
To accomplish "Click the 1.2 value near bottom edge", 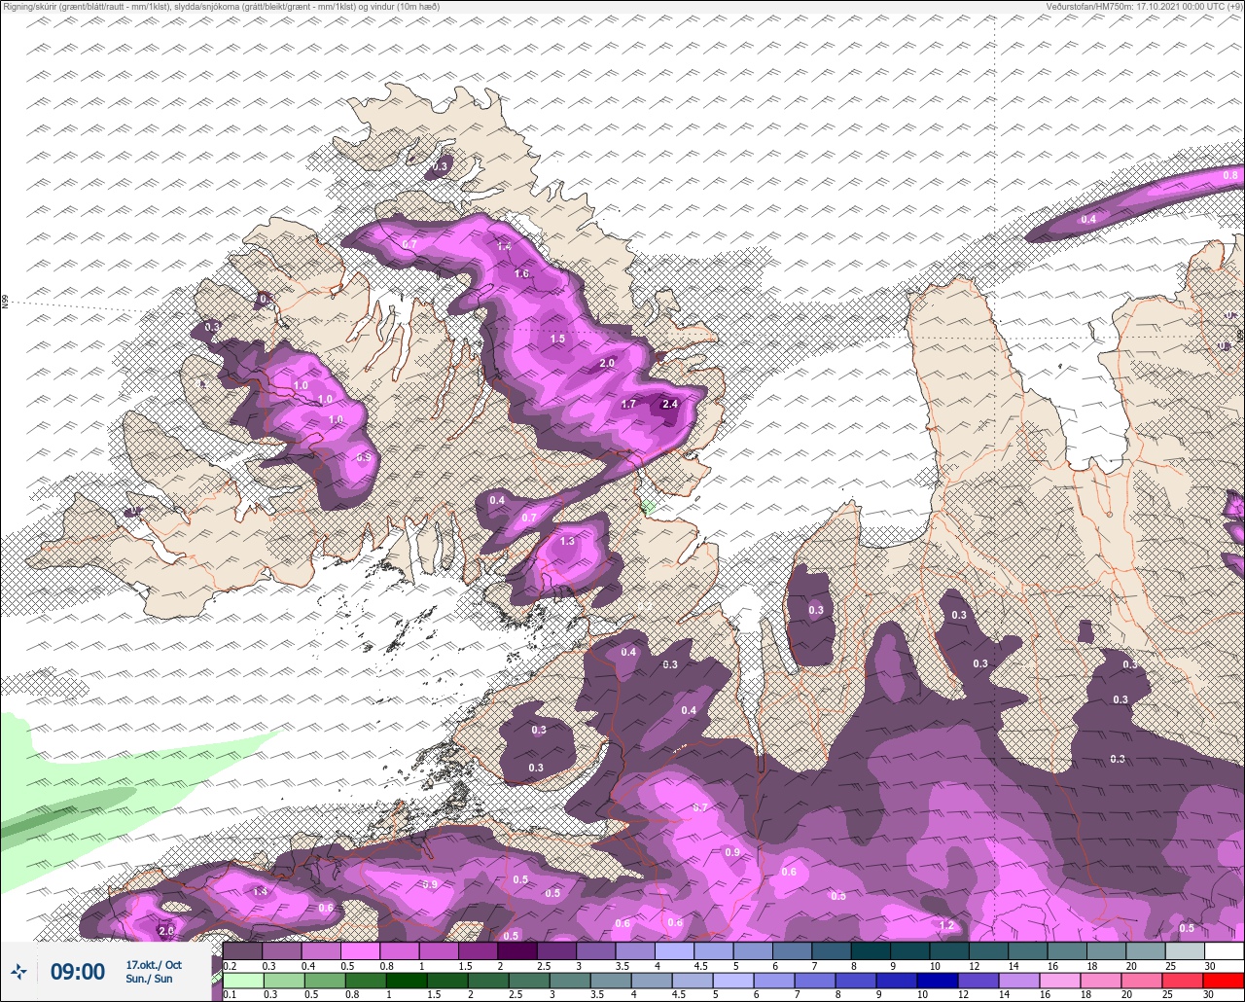I will pos(946,926).
